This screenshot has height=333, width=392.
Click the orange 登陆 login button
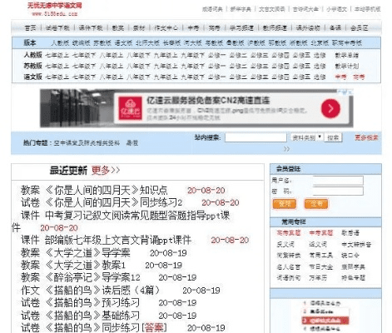[285, 204]
